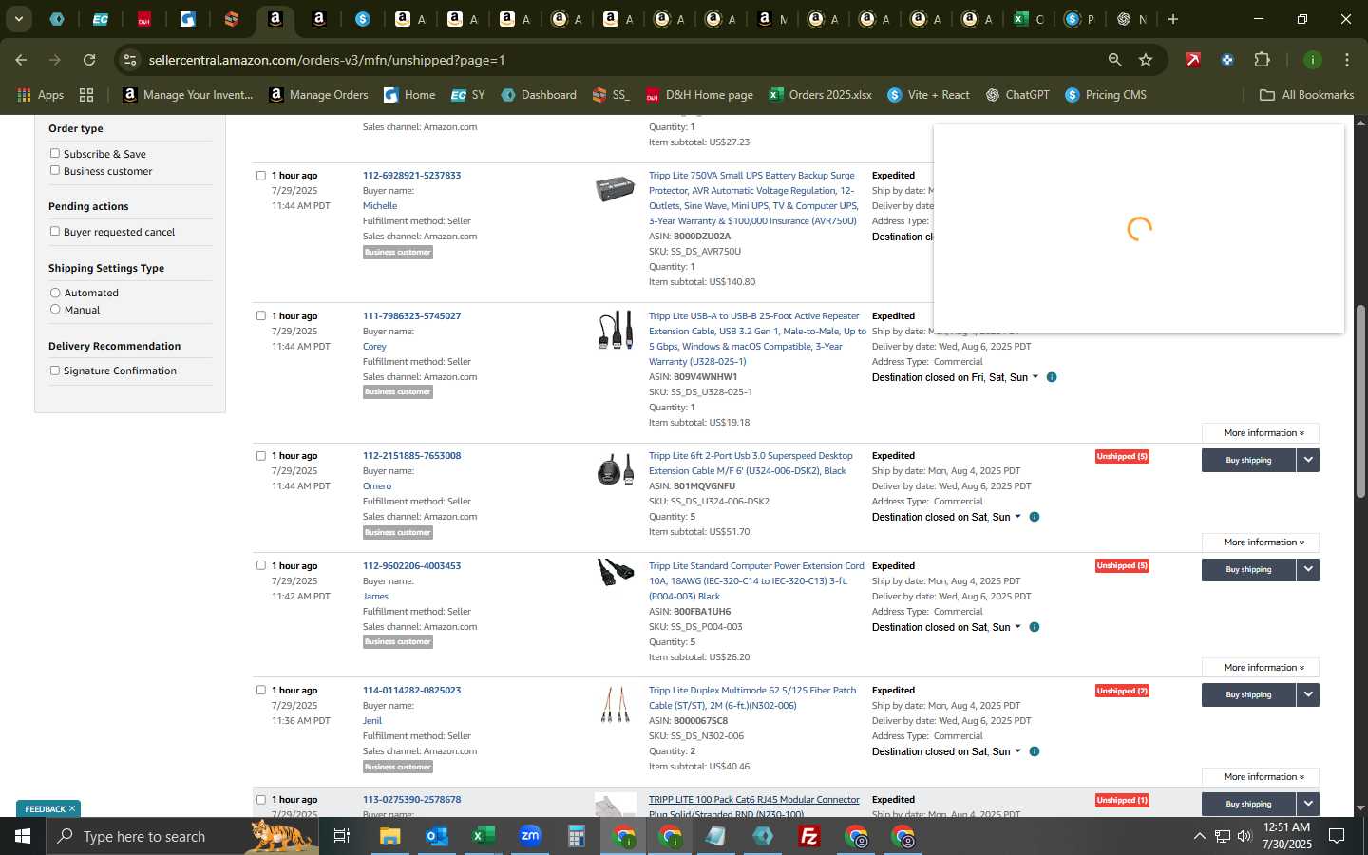Open the Chrome Extensions puzzle icon
The image size is (1368, 855).
click(x=1262, y=60)
